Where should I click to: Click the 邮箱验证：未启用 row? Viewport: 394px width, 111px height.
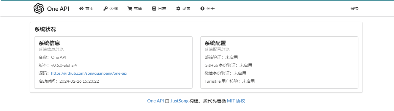click(x=221, y=57)
